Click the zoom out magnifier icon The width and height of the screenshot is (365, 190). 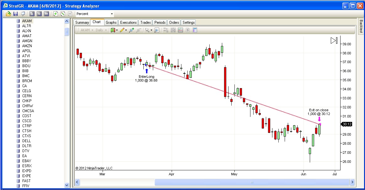pyautogui.click(x=139, y=30)
